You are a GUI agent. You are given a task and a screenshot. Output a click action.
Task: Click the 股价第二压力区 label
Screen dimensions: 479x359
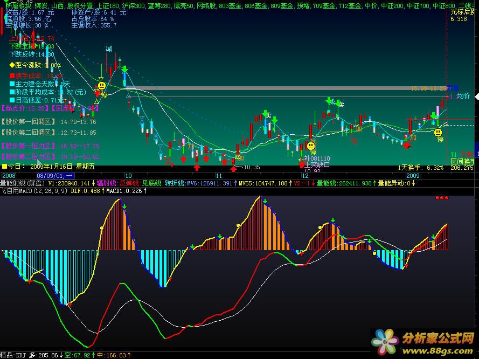click(30, 157)
